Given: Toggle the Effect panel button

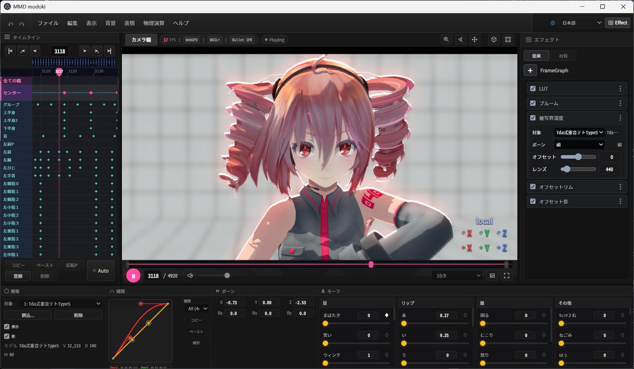Looking at the screenshot, I should [x=617, y=23].
